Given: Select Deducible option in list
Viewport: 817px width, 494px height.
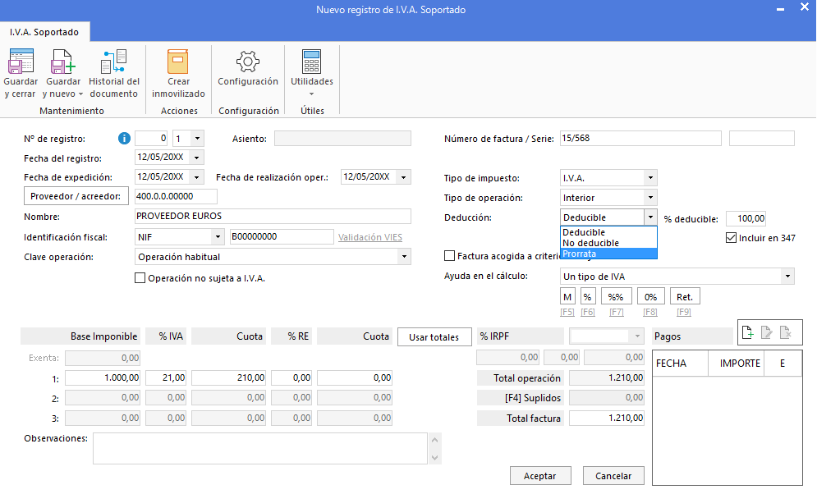Looking at the screenshot, I should coord(608,232).
